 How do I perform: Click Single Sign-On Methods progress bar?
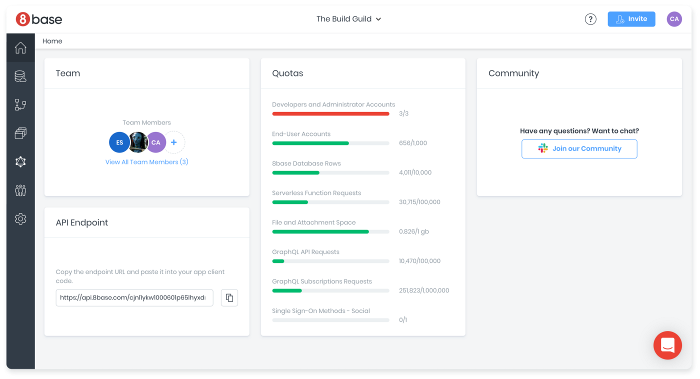[x=330, y=320]
